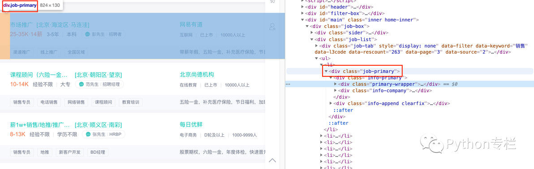Click the BD经理 tag
Screen dimensions: 534x169
pos(98,152)
